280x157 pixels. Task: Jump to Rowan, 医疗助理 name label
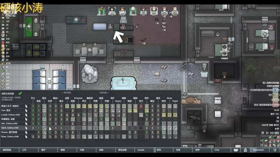pyautogui.click(x=9, y=132)
